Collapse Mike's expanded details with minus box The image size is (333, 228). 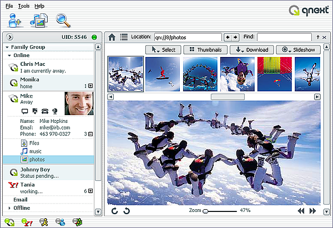90,134
